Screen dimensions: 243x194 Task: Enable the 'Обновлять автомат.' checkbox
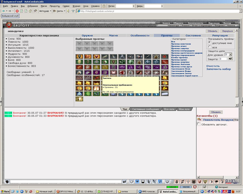199,124
